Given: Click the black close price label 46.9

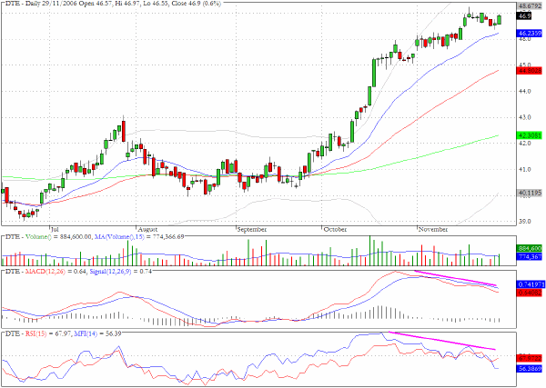Looking at the screenshot, I should 524,15.
